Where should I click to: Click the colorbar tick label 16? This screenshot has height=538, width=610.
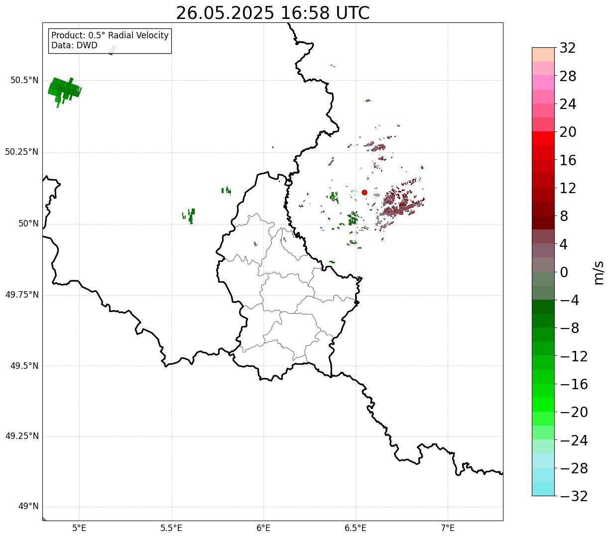568,160
